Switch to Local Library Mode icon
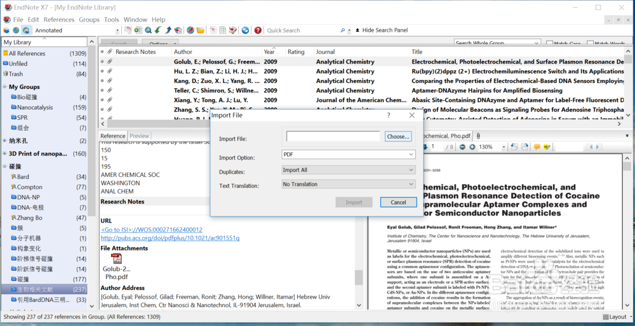Viewport: 635px width, 326px height. point(6,30)
